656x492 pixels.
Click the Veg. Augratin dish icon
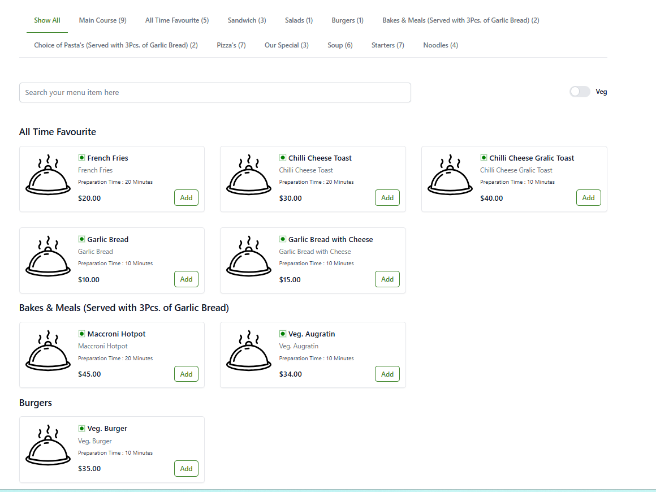(x=249, y=351)
